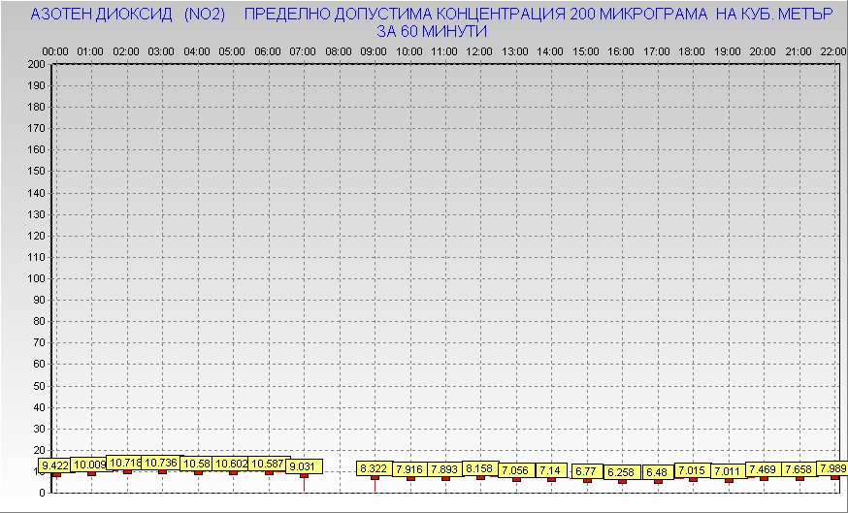The width and height of the screenshot is (848, 513).
Task: Select the 17:00 time axis label
Action: coord(657,50)
